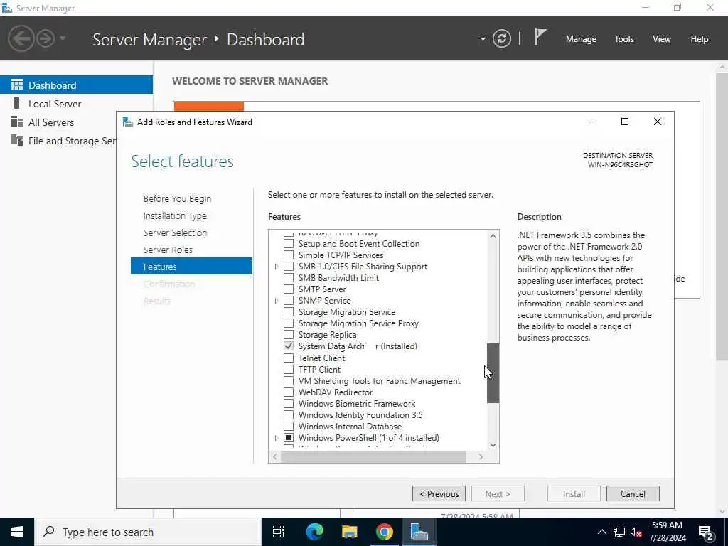Click the taskbar clock and date
Viewport: 728px width, 546px height.
pyautogui.click(x=667, y=532)
